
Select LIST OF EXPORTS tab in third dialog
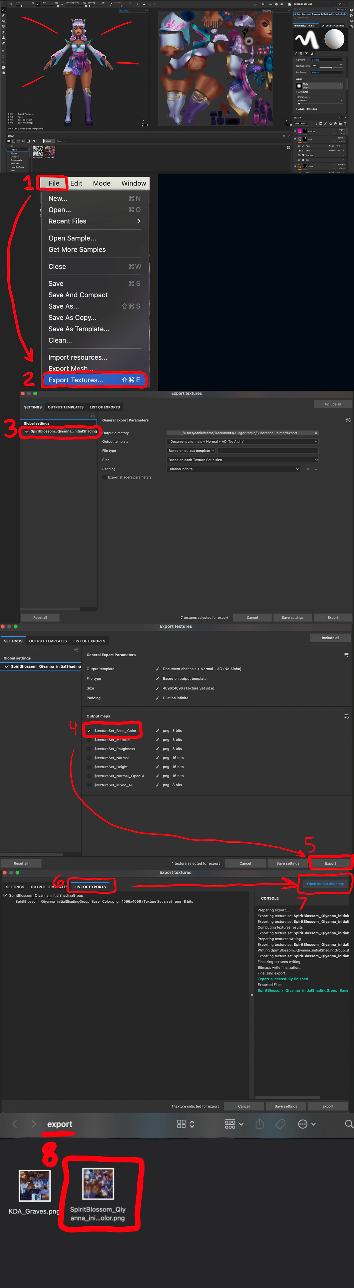(x=90, y=886)
